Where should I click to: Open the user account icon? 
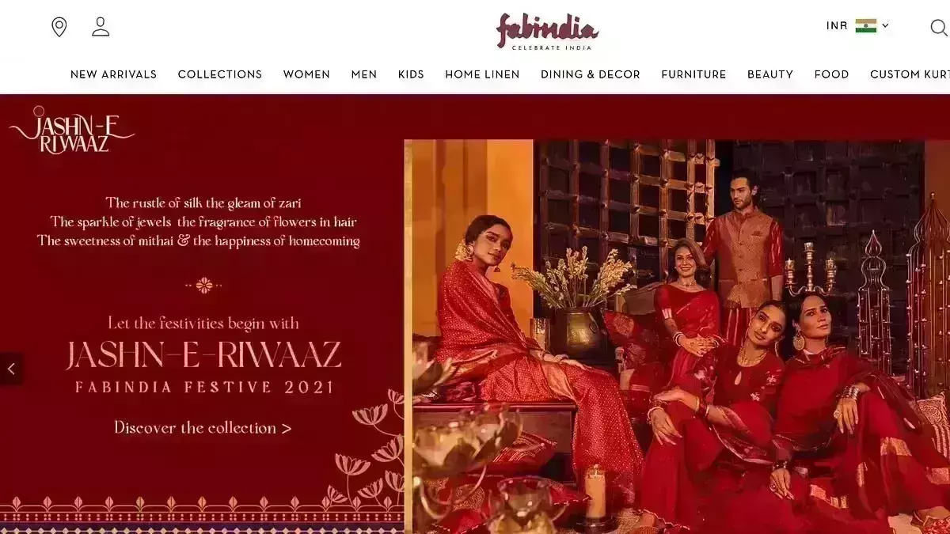[x=101, y=27]
